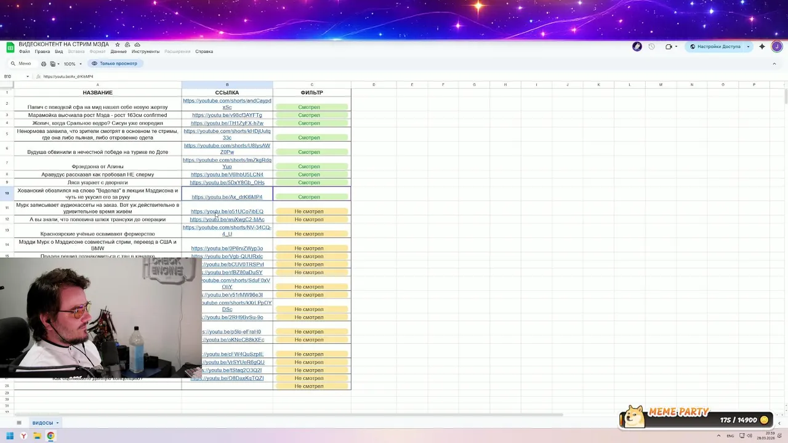
Task: Open Yandex browser in the taskbar
Action: click(x=23, y=436)
